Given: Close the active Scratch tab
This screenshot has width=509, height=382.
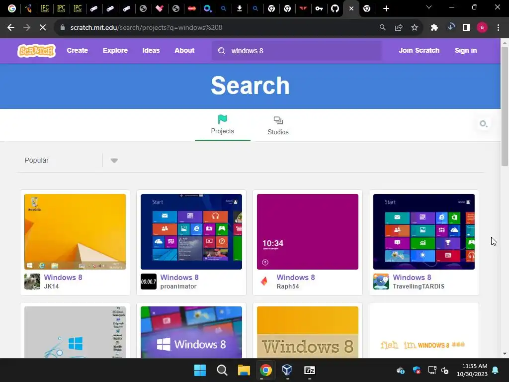Looking at the screenshot, I should coord(351,8).
